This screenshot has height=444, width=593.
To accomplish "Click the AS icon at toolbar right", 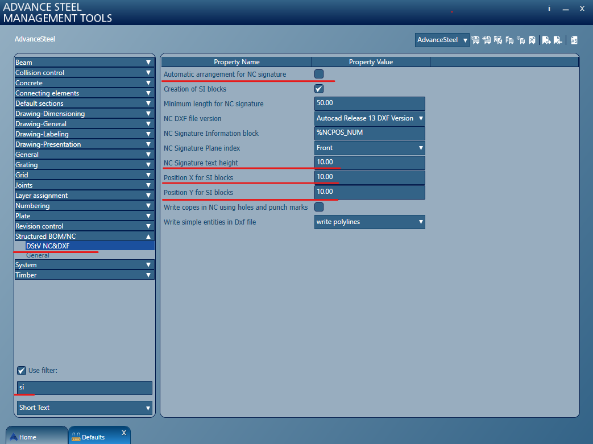I will [574, 40].
